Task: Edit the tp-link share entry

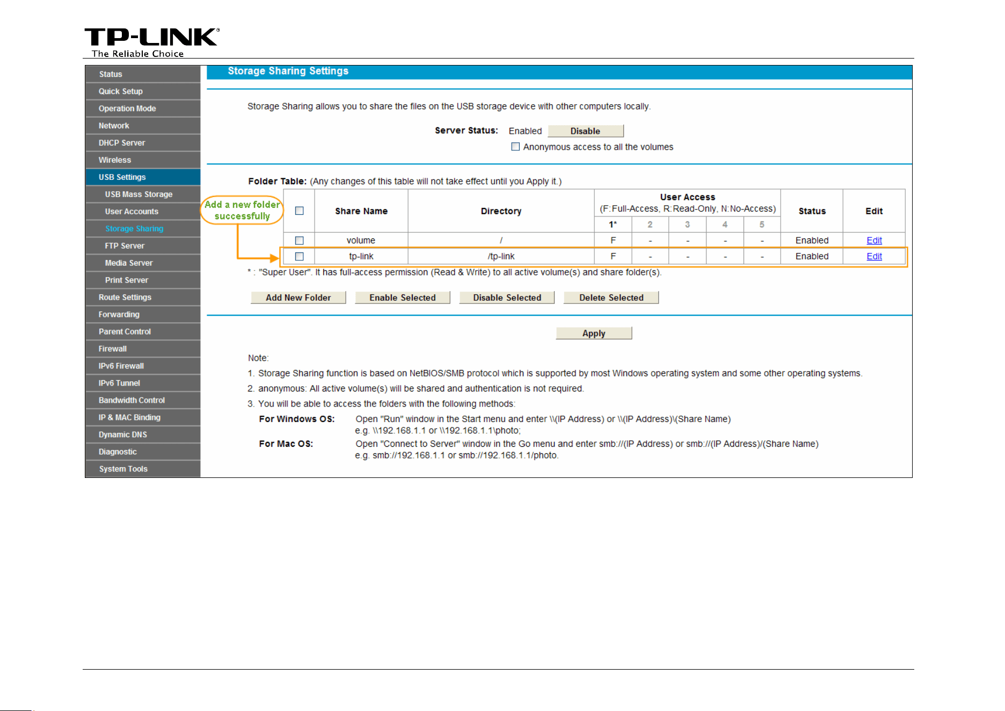Action: pos(874,257)
